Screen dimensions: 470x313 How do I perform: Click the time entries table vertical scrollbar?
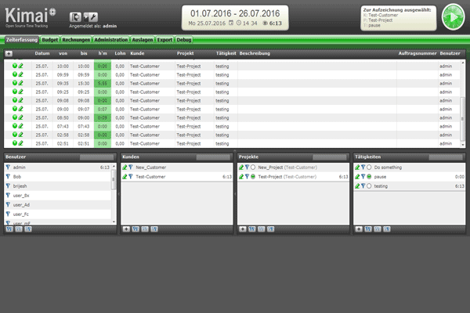pyautogui.click(x=462, y=102)
